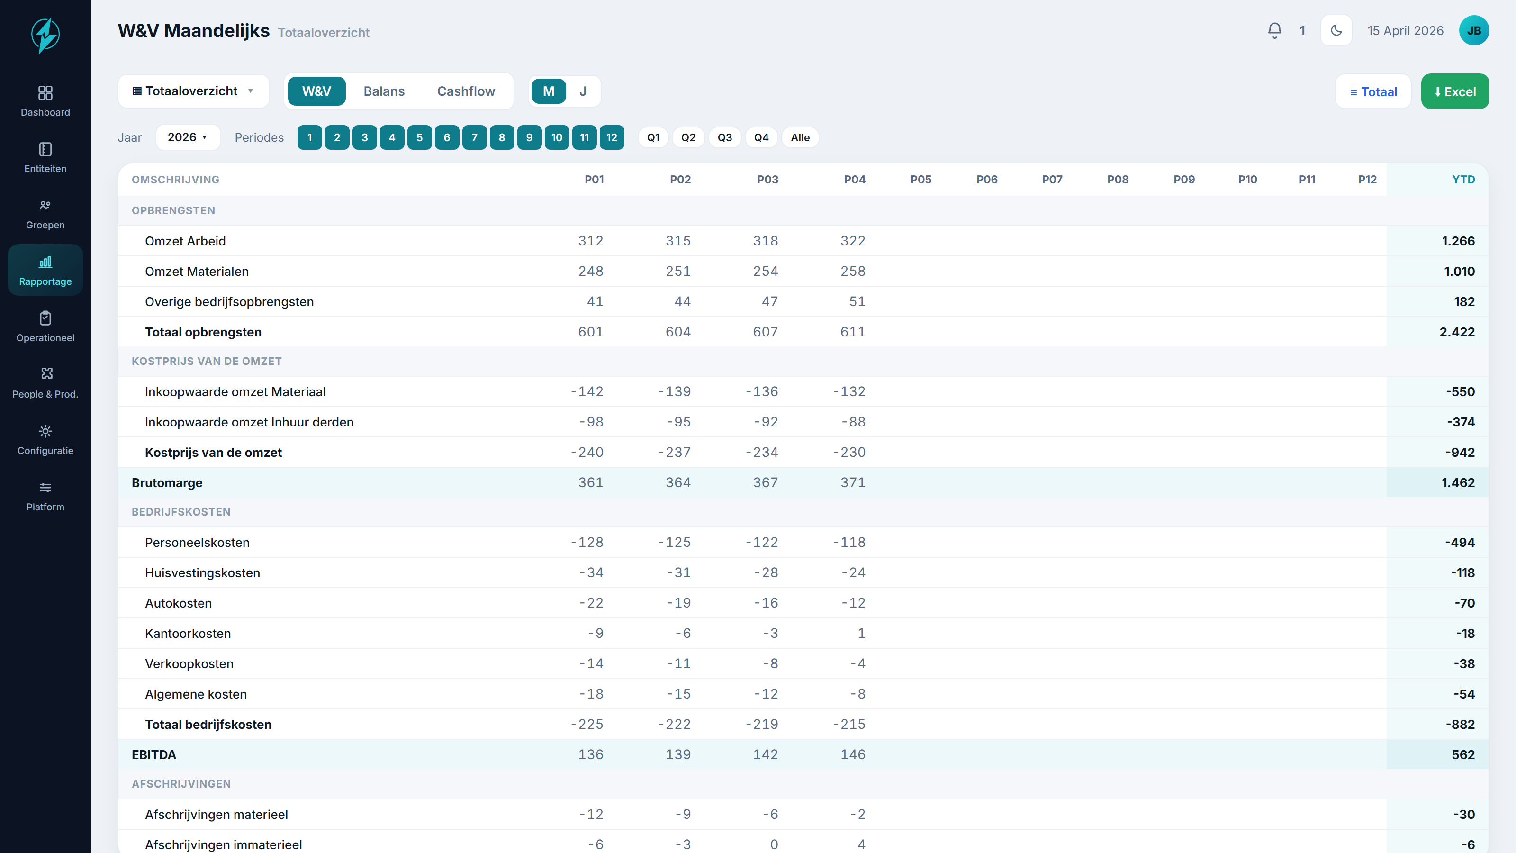1516x853 pixels.
Task: Open the Totaaloverzicht view dropdown
Action: [x=194, y=91]
